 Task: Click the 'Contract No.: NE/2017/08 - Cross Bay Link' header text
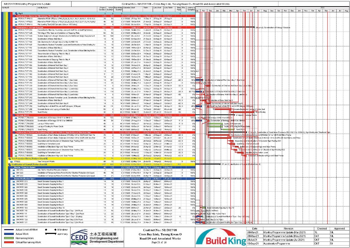[x=175, y=4]
